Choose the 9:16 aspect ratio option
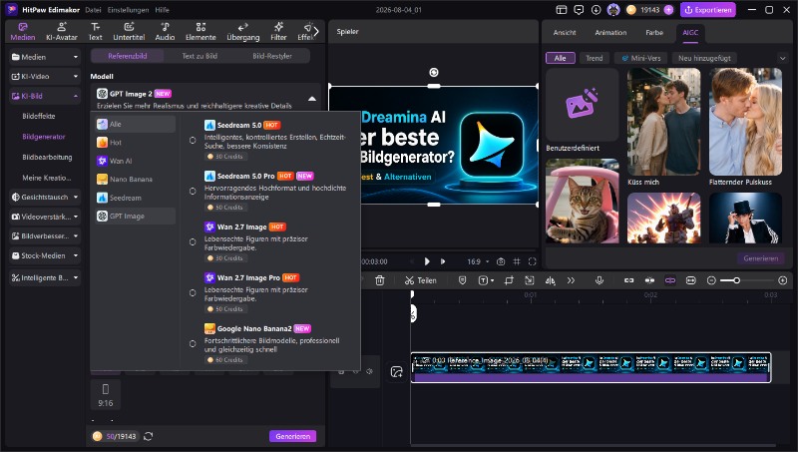This screenshot has width=798, height=452. click(106, 395)
